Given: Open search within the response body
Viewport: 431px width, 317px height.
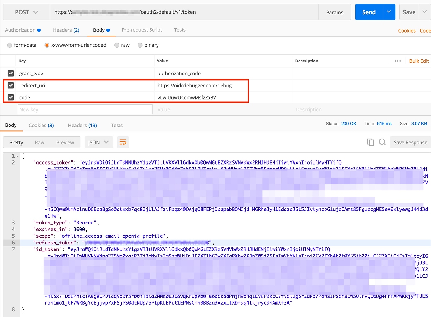Looking at the screenshot, I should tap(382, 142).
